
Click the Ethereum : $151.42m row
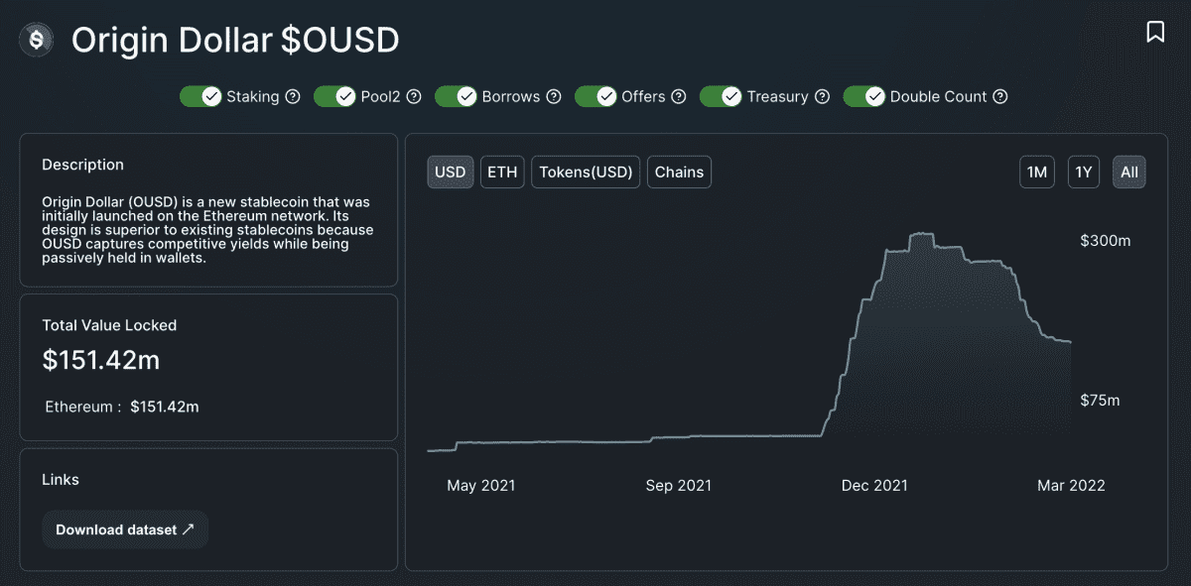pos(122,407)
